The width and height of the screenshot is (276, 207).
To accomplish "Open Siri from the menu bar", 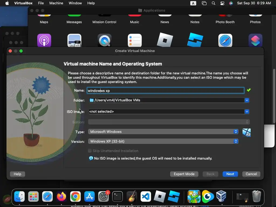I will pos(231,3).
